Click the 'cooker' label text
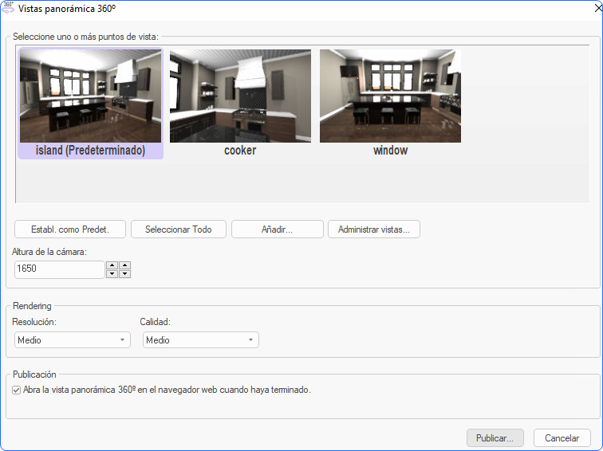This screenshot has width=603, height=451. 240,151
